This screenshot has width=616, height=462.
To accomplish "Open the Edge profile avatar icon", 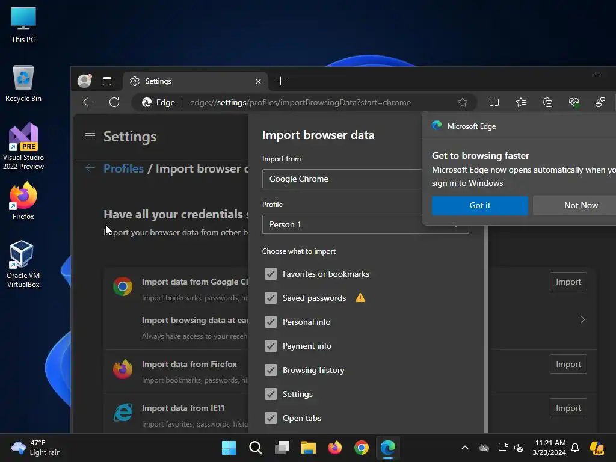I will point(84,81).
